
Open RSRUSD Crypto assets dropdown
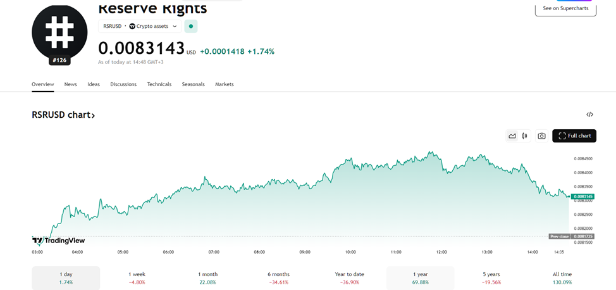pos(140,27)
